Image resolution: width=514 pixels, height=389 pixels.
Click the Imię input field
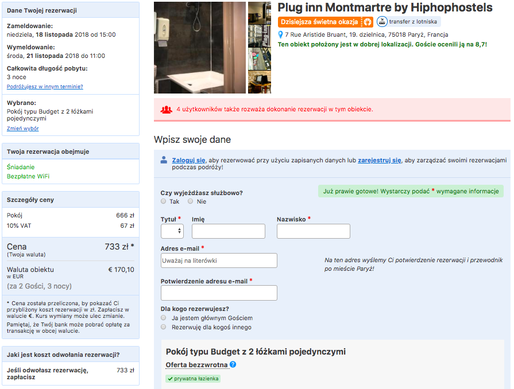click(x=229, y=231)
